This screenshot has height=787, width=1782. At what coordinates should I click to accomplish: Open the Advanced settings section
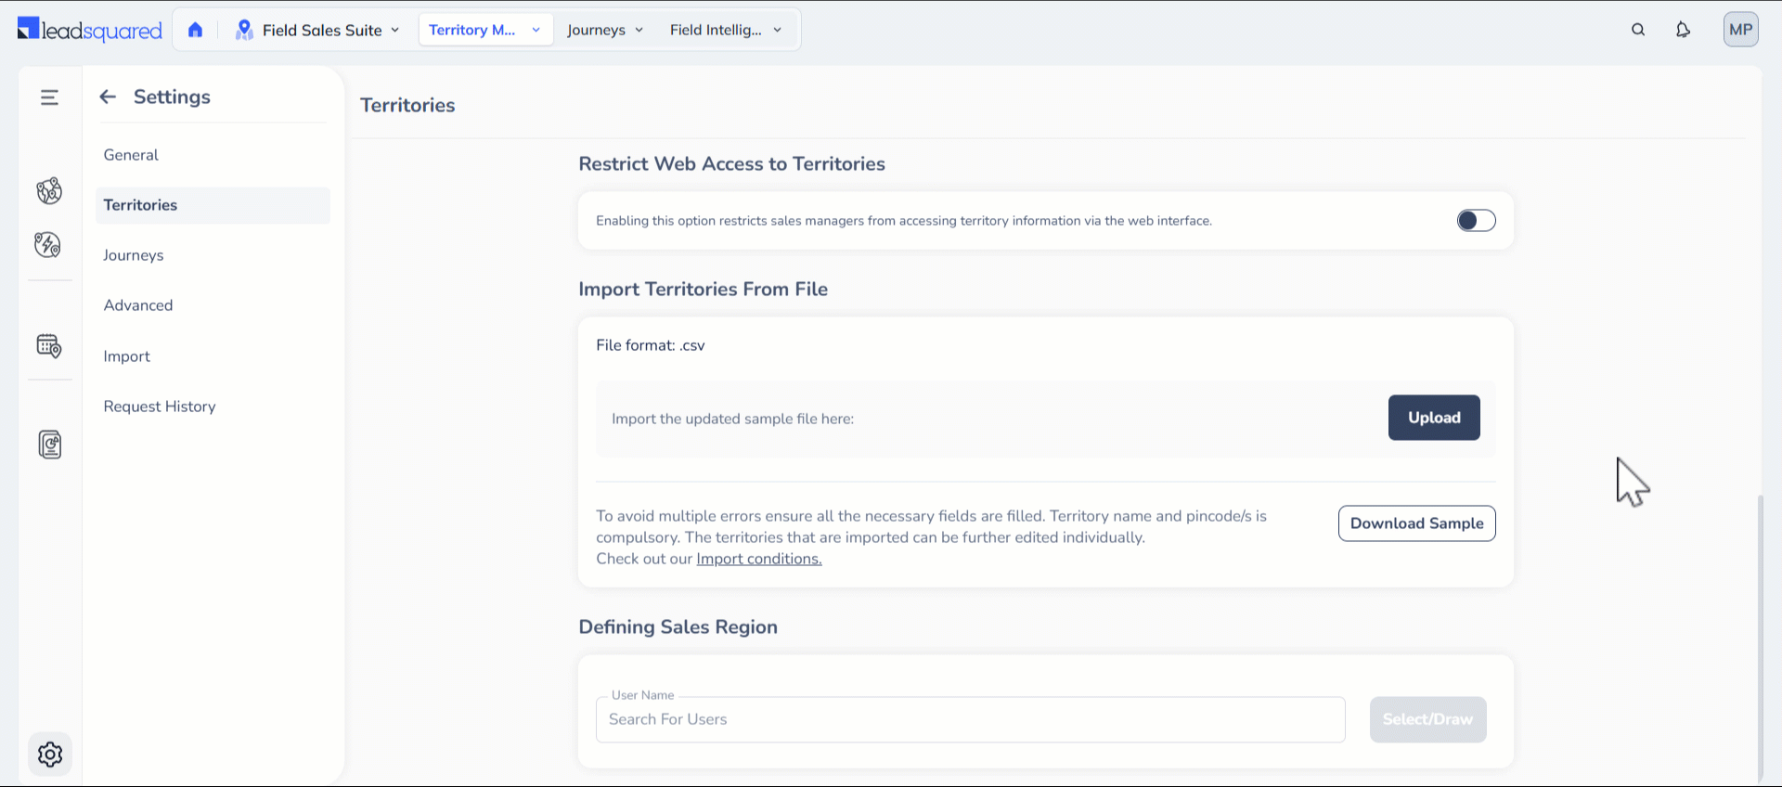point(138,305)
